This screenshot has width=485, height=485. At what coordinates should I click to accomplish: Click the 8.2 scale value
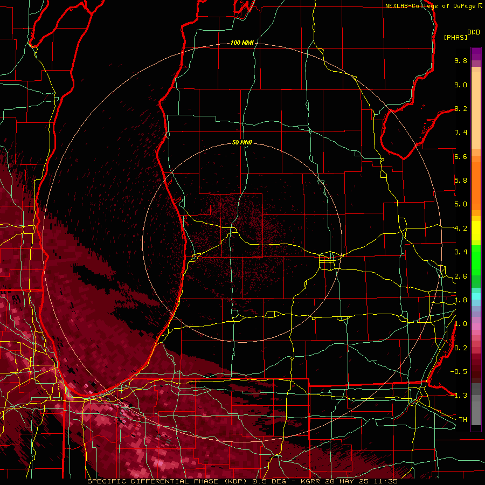pyautogui.click(x=461, y=108)
